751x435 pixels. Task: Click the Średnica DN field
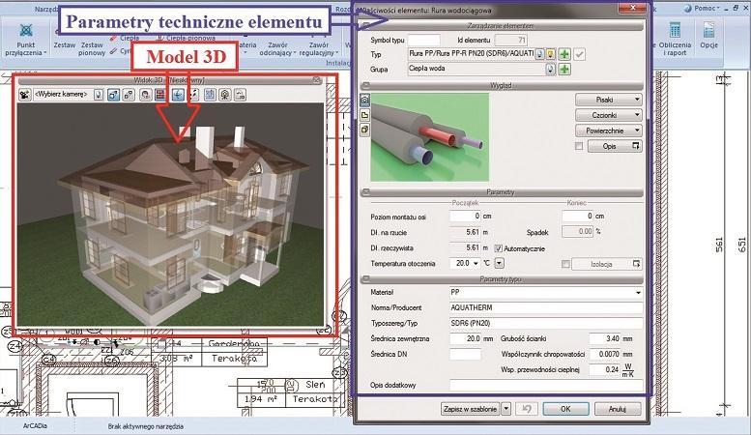point(465,354)
